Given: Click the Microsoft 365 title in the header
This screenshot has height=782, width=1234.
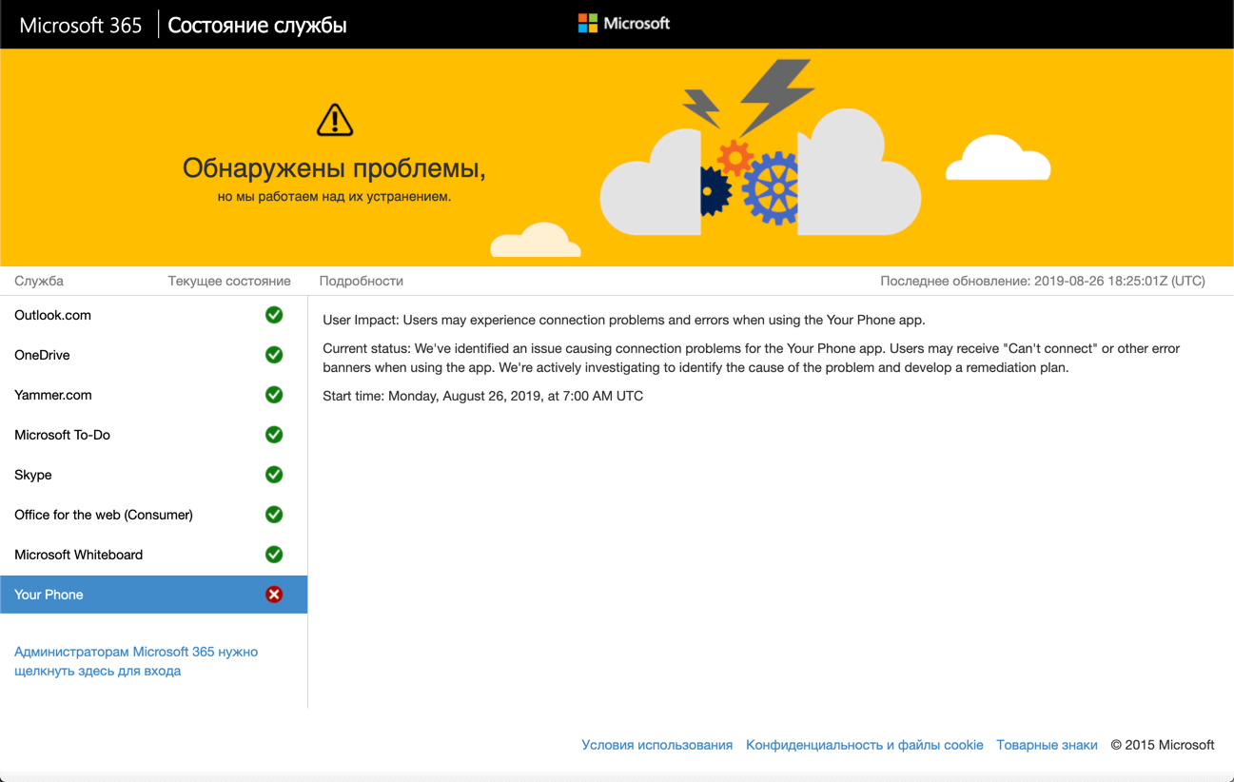Looking at the screenshot, I should [x=80, y=25].
